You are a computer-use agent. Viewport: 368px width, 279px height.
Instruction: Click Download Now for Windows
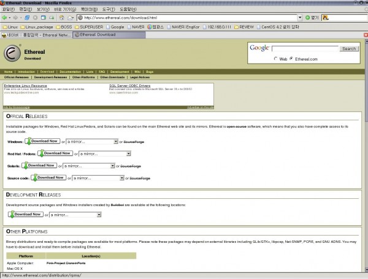pyautogui.click(x=42, y=141)
